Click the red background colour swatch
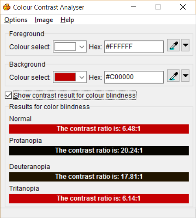The width and height of the screenshot is (196, 218). [65, 77]
